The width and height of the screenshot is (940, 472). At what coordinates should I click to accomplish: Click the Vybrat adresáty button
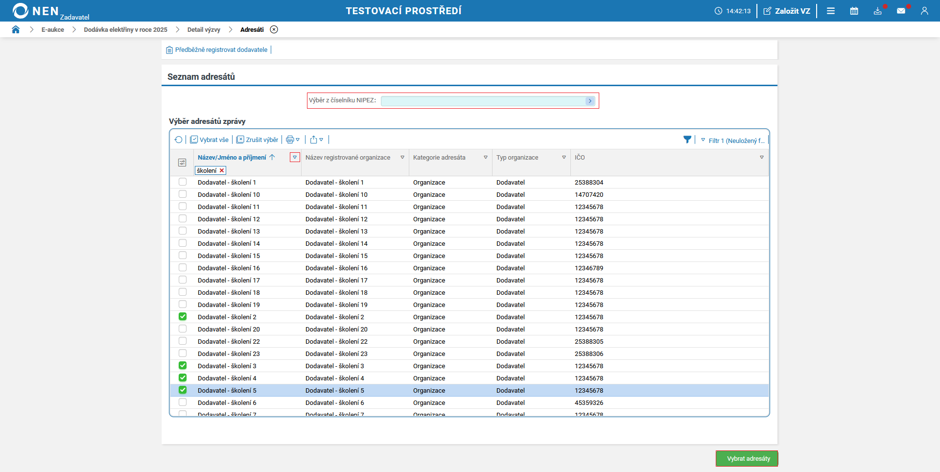pos(747,459)
